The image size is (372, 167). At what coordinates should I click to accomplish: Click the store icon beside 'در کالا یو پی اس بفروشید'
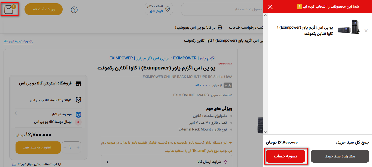pyautogui.click(x=220, y=27)
